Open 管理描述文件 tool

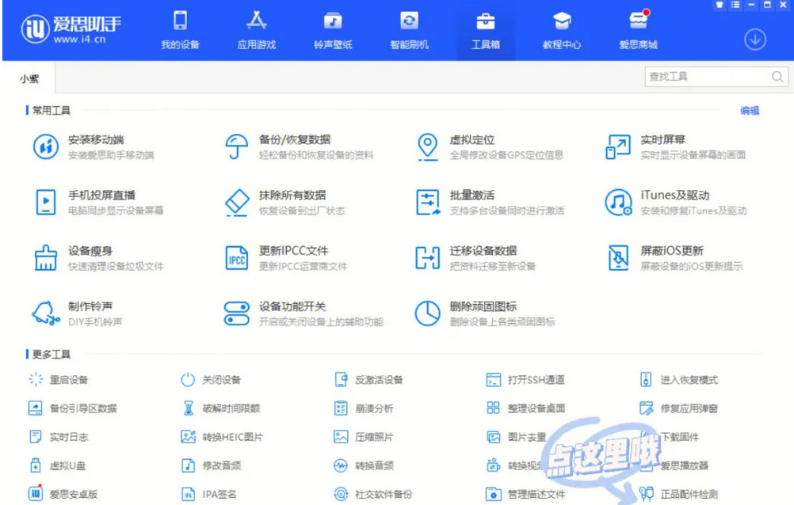coord(526,494)
